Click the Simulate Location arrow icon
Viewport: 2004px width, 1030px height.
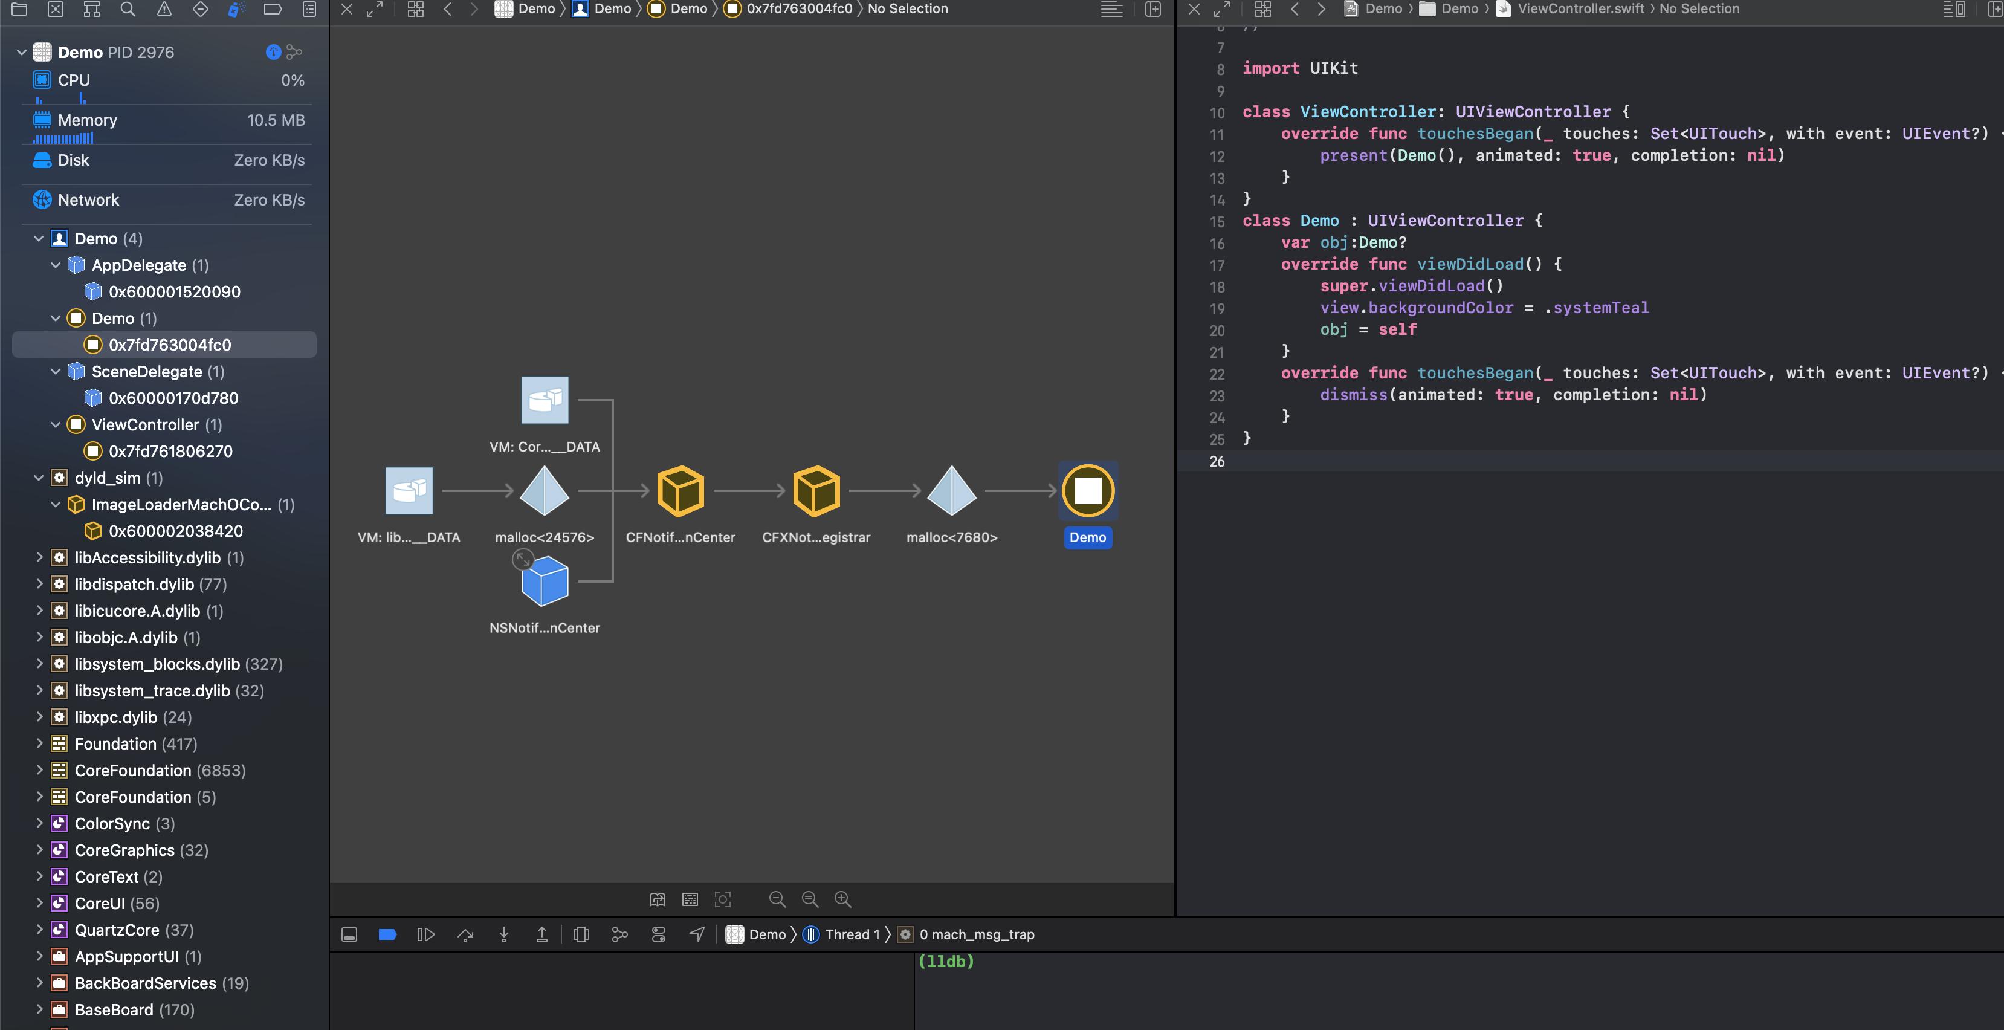click(697, 934)
